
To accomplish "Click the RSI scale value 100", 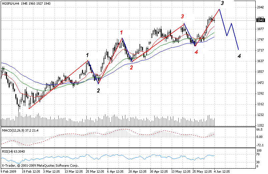I will coord(259,151).
